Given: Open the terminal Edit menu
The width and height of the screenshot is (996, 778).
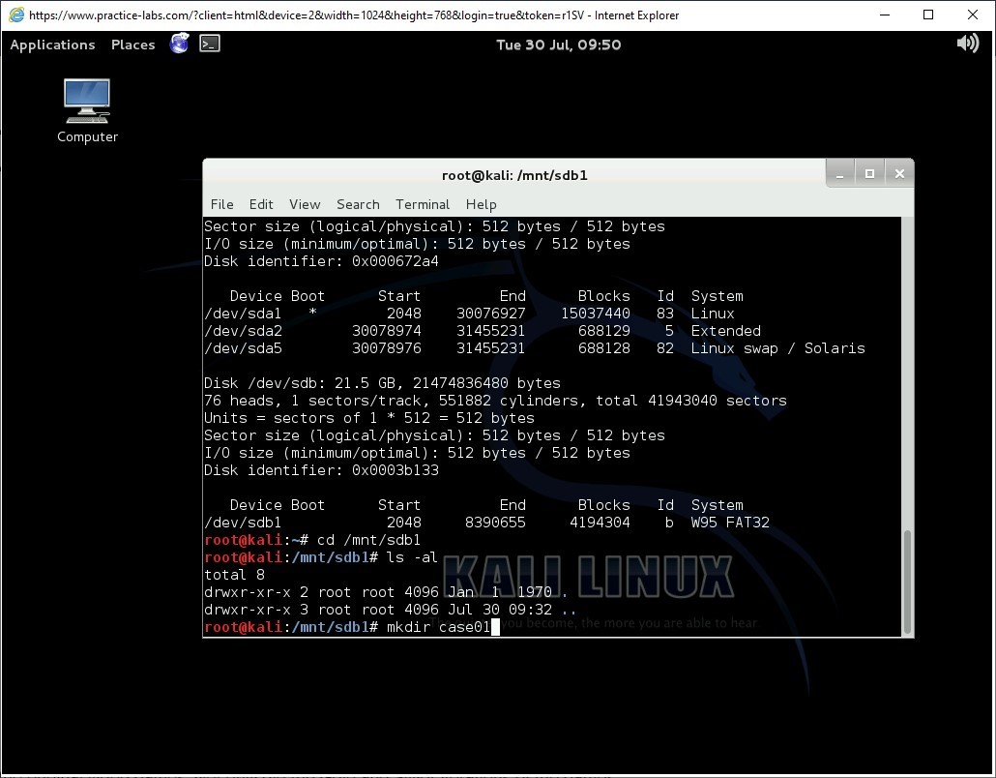Looking at the screenshot, I should [x=261, y=204].
